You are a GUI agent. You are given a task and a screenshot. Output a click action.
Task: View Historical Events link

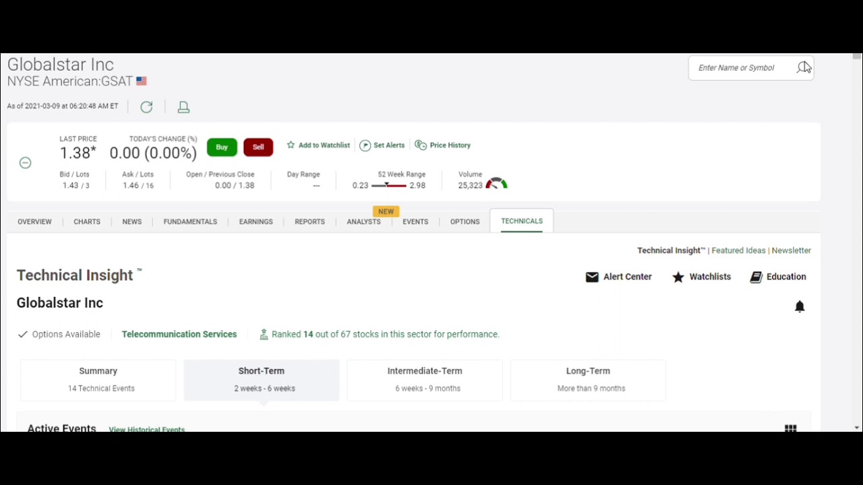point(146,429)
